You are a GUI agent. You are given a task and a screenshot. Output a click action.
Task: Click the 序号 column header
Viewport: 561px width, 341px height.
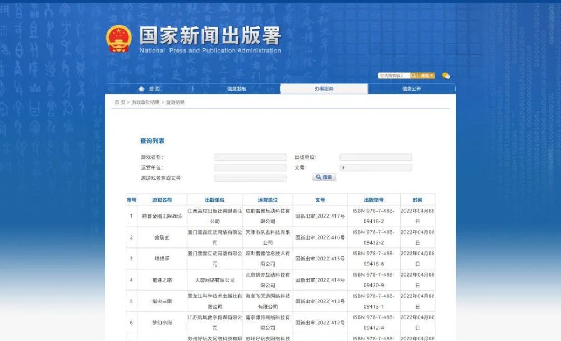[x=131, y=200]
